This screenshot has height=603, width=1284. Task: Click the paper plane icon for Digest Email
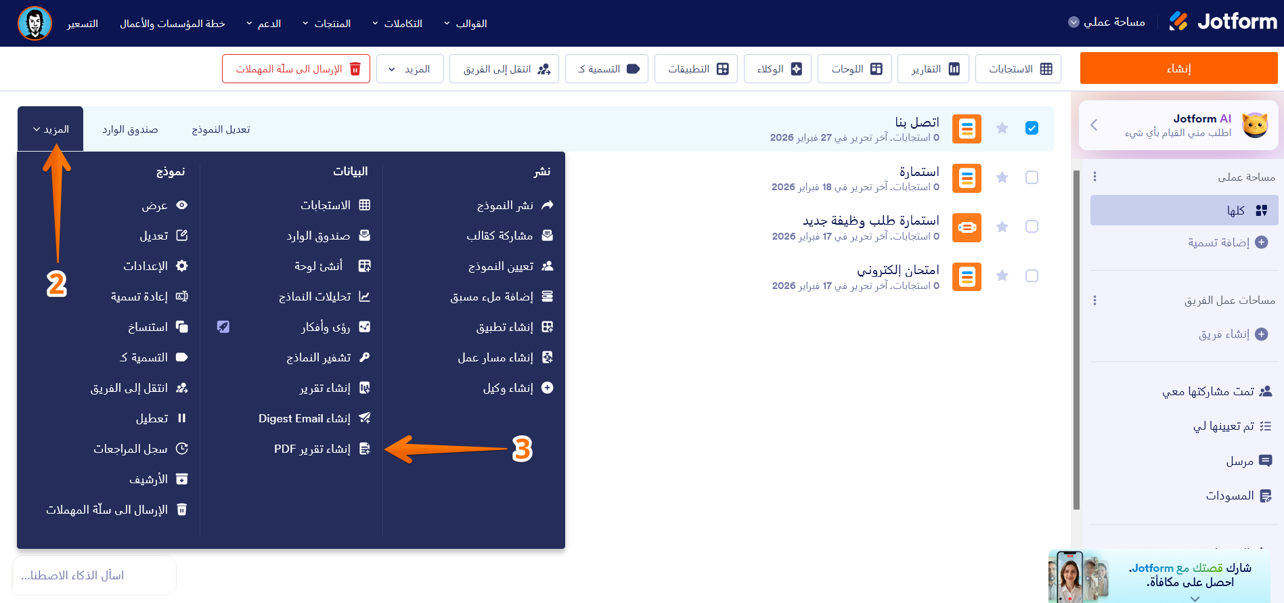tap(364, 418)
